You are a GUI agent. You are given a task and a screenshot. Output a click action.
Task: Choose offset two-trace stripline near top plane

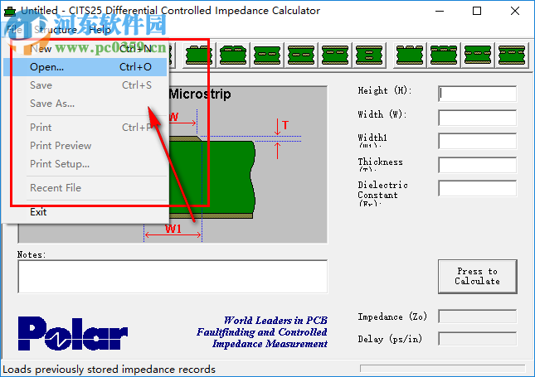click(x=335, y=56)
